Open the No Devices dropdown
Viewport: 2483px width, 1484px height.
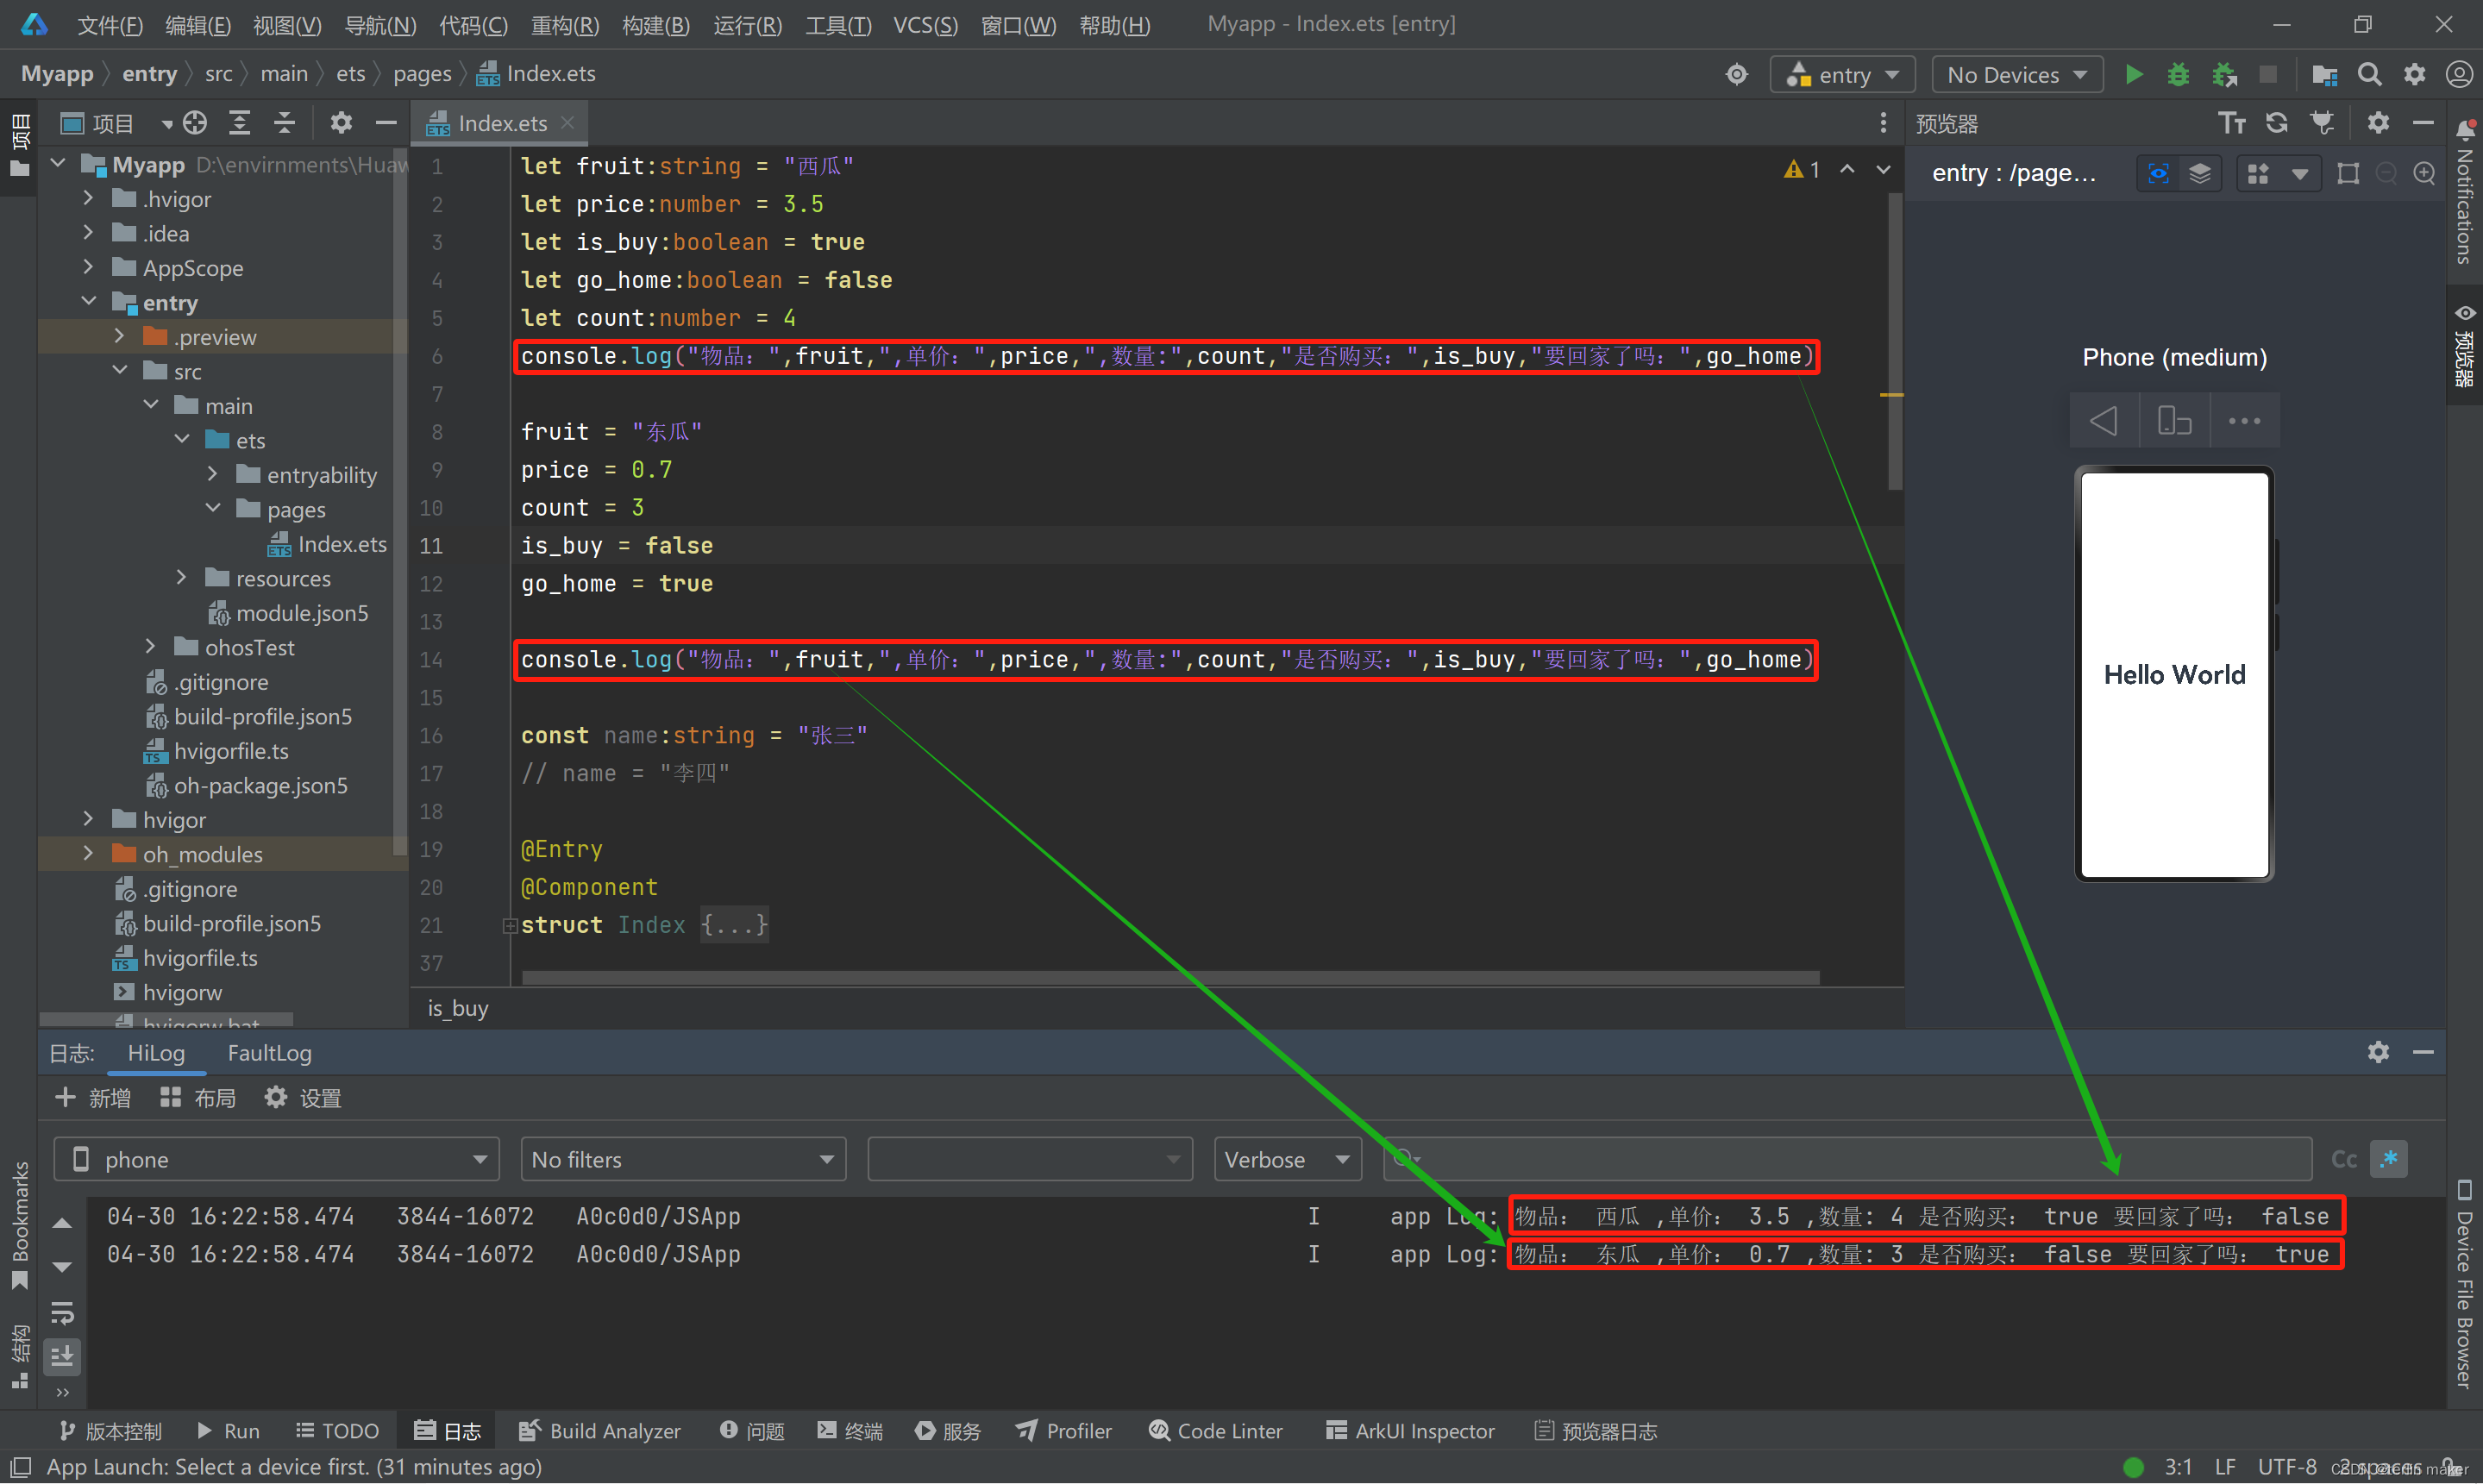tap(2016, 75)
